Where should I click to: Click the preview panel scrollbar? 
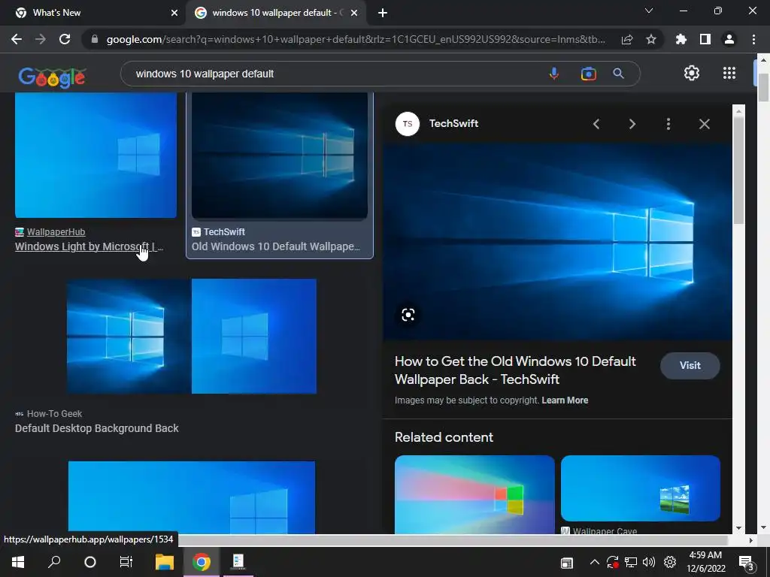[x=738, y=169]
